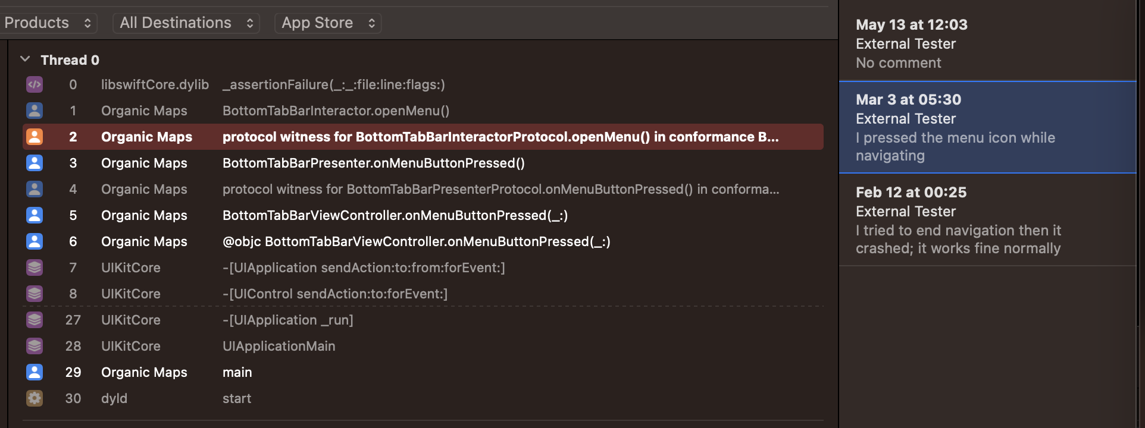
Task: Open the Products popup selector
Action: coord(48,23)
